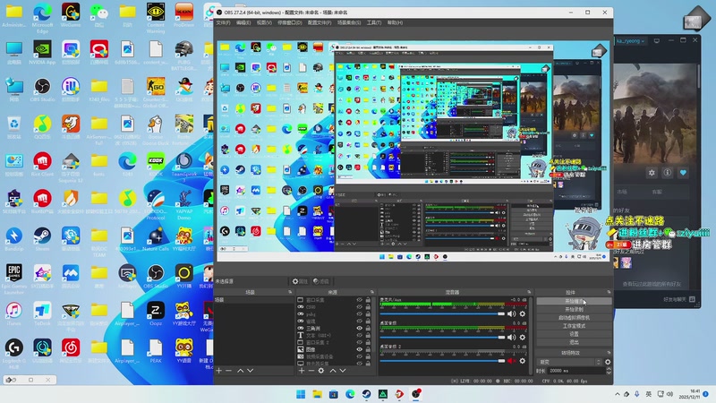Viewport: 716px width, 403px height.
Task: Open Epic Games Launcher desktop icon
Action: [x=14, y=279]
